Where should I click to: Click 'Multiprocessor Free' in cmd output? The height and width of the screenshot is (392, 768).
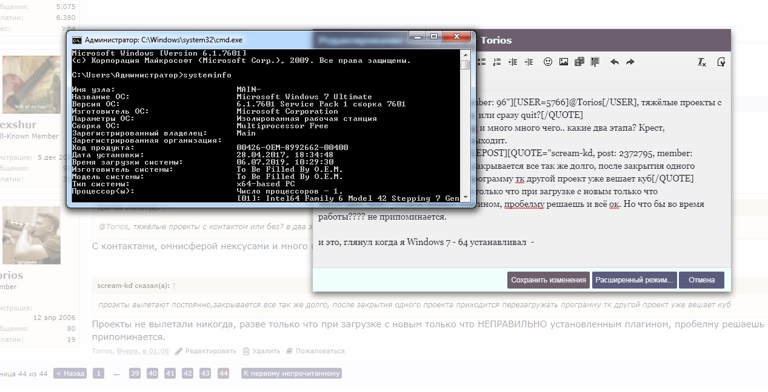point(282,126)
